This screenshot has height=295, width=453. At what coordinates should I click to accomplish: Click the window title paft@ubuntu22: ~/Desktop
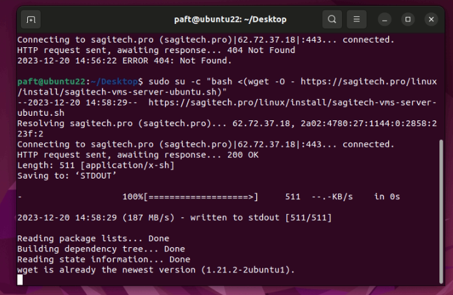(x=230, y=19)
